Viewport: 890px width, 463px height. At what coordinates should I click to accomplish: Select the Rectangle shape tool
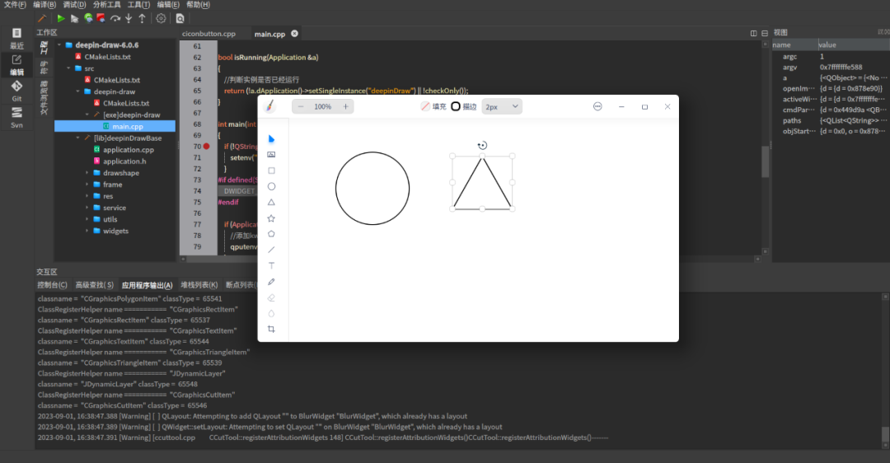click(x=271, y=171)
